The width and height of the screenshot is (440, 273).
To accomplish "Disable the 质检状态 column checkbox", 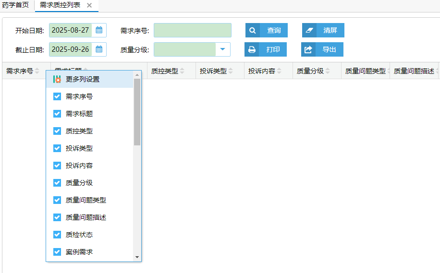I will click(x=57, y=235).
